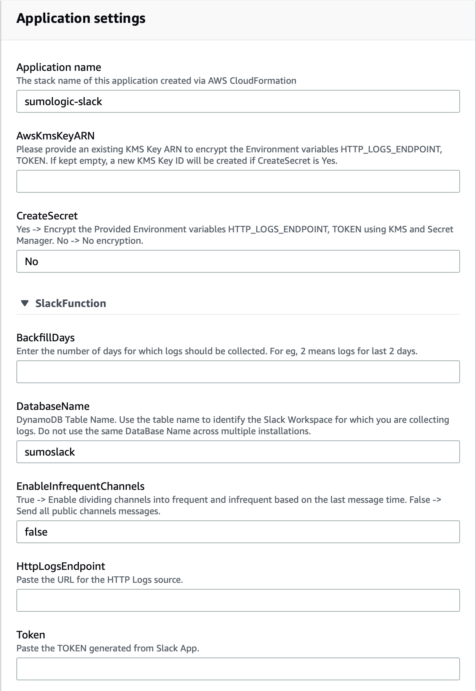This screenshot has height=691, width=476.
Task: Click the BackfillDays label
Action: coord(45,338)
